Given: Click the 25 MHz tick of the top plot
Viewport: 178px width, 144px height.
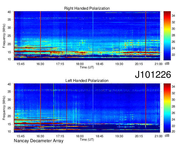Looking at the screenshot, I should pyautogui.click(x=9, y=36).
